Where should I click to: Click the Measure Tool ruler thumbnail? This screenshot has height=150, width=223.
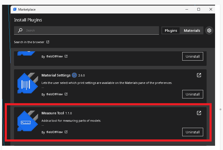click(x=28, y=121)
